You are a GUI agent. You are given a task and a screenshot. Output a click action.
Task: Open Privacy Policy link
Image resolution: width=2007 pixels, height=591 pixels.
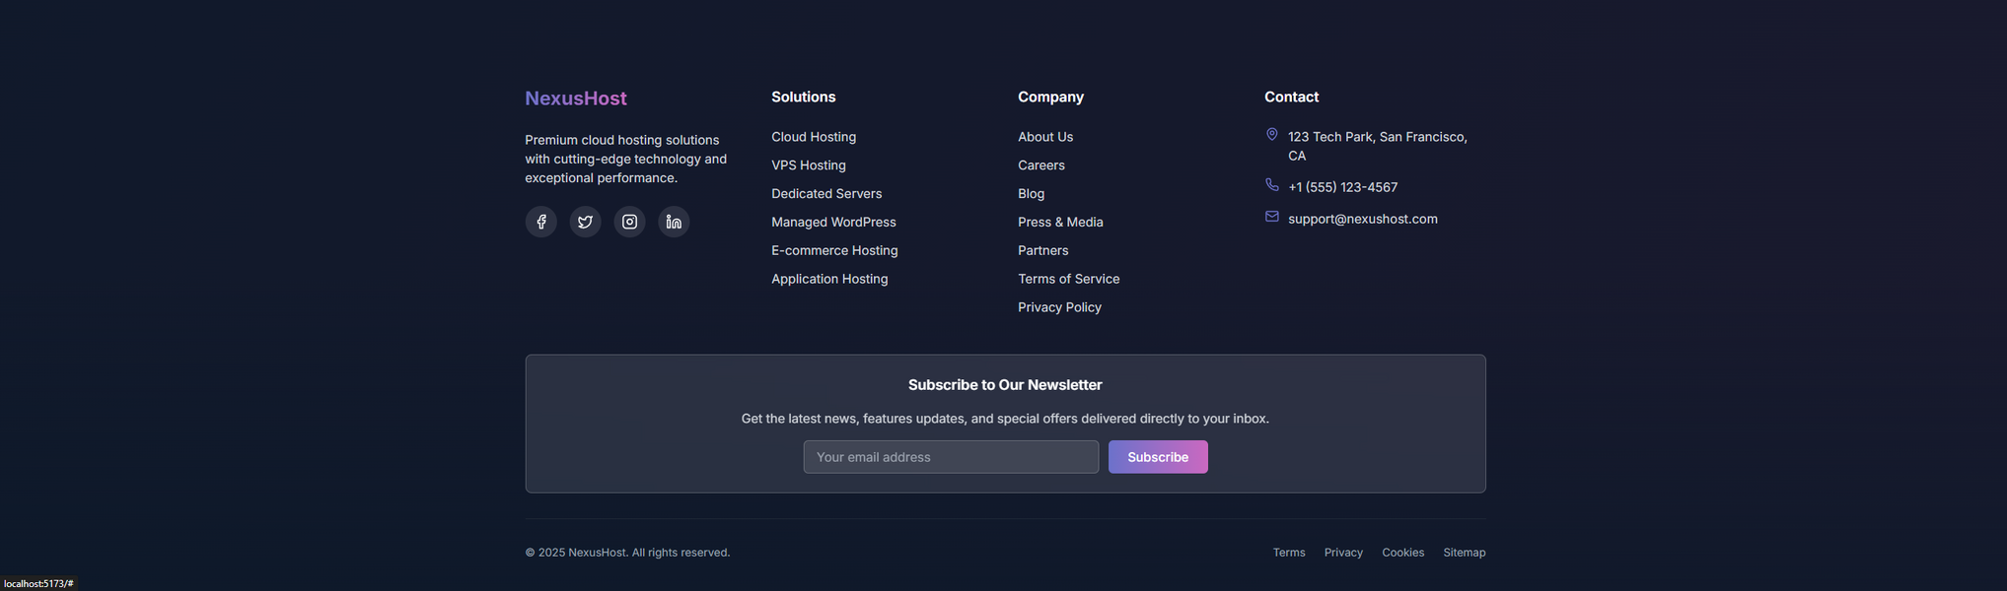[x=1059, y=308]
